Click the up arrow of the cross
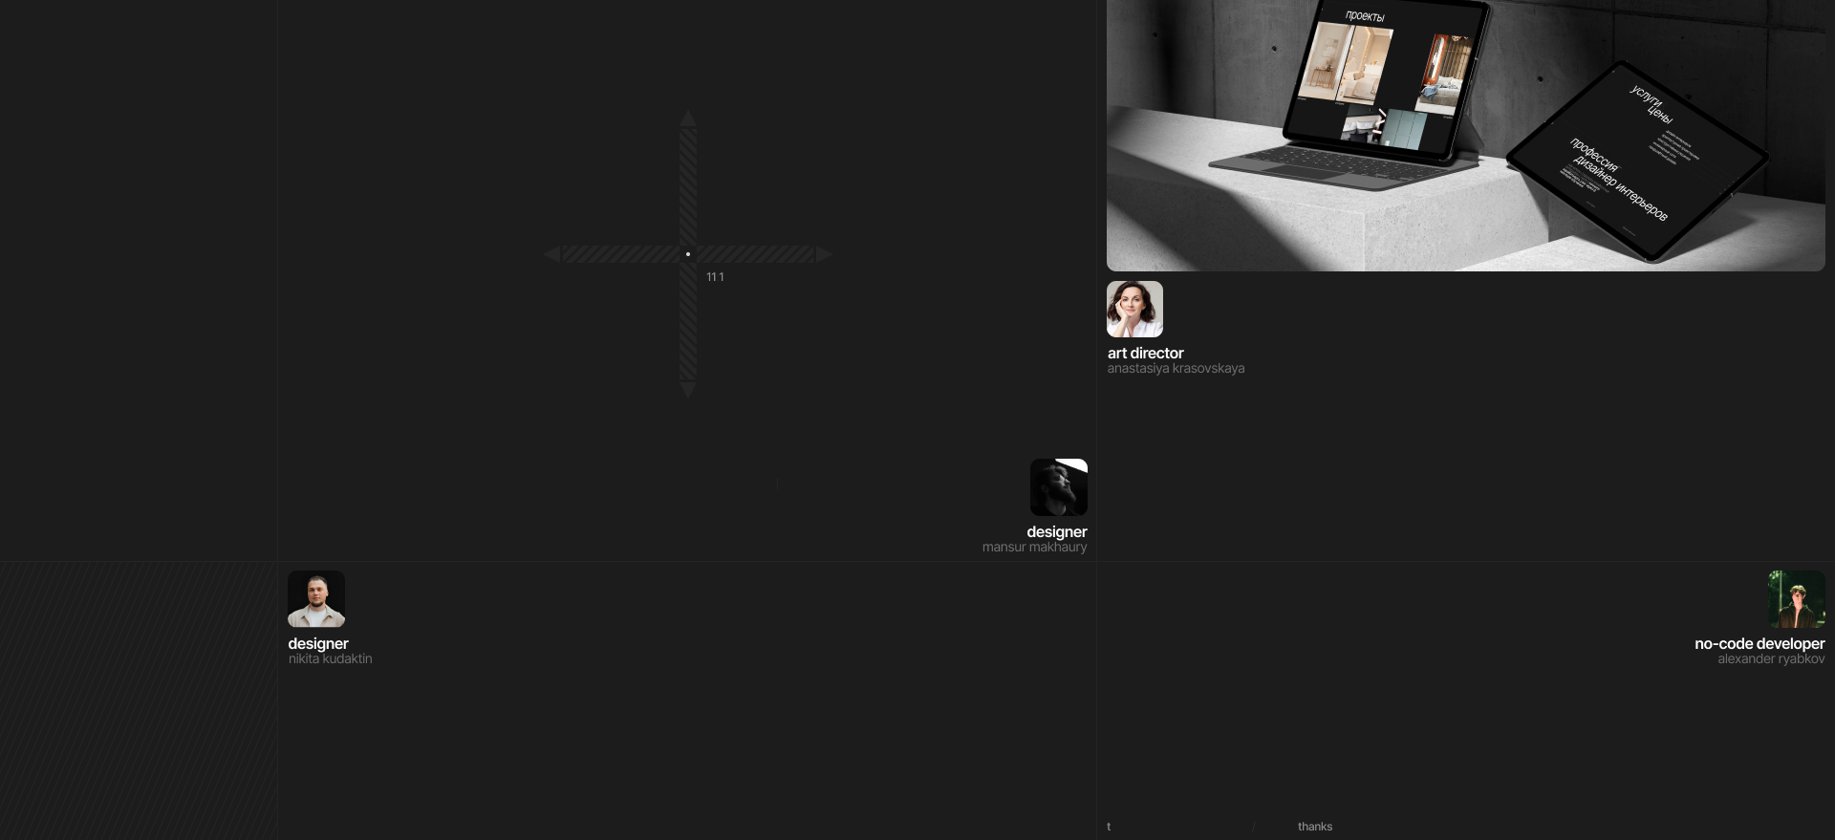 (688, 118)
